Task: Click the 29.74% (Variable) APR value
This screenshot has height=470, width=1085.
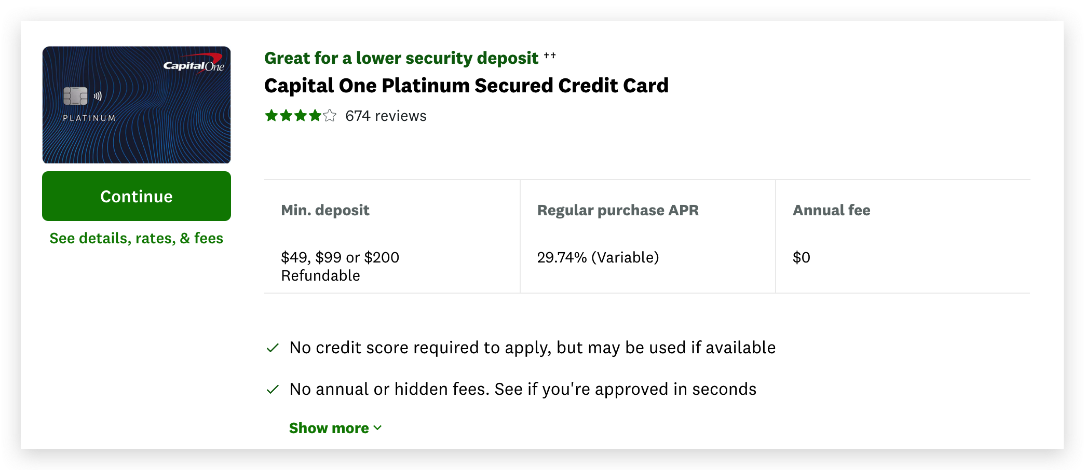Action: point(598,257)
